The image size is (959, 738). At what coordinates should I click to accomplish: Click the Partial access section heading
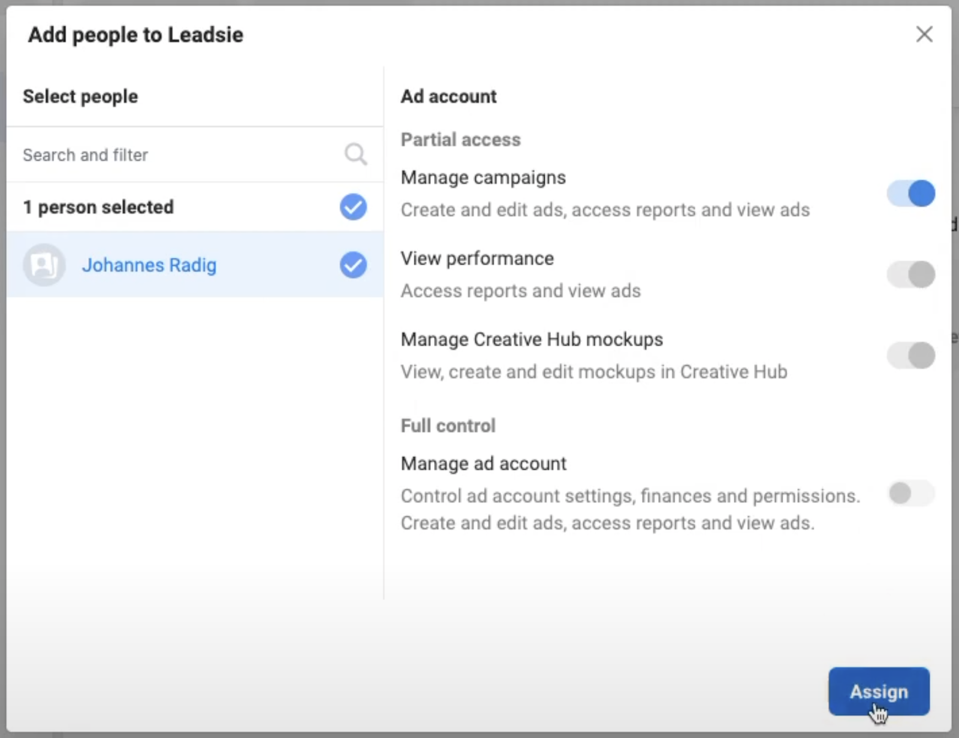pyautogui.click(x=460, y=140)
